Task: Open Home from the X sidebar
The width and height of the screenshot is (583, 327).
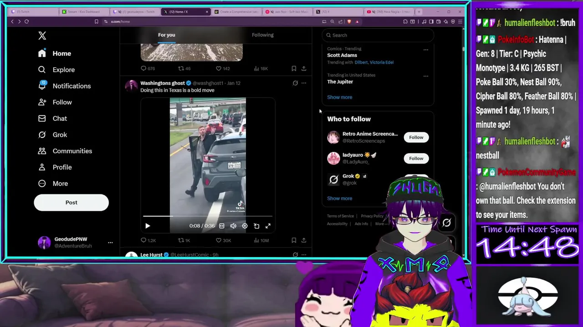Action: [55, 54]
